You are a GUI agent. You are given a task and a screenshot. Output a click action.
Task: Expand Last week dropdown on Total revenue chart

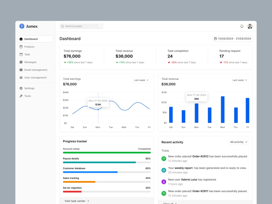pos(240,80)
